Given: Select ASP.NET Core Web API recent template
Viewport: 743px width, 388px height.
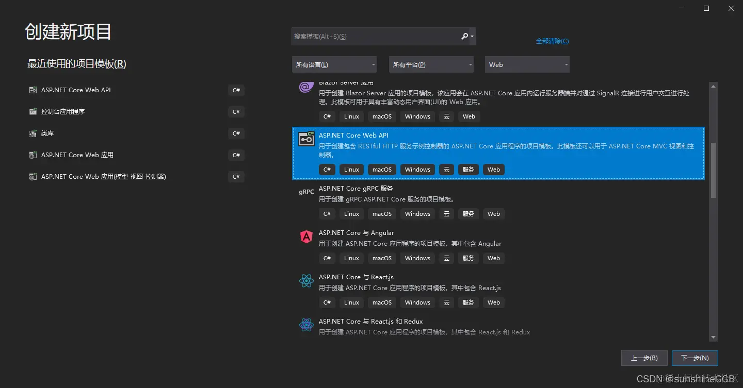Looking at the screenshot, I should (136, 90).
